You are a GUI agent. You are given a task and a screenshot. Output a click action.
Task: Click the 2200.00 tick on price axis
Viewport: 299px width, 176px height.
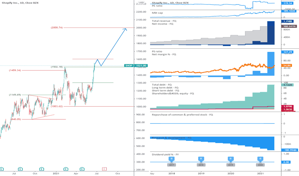(x=141, y=12)
